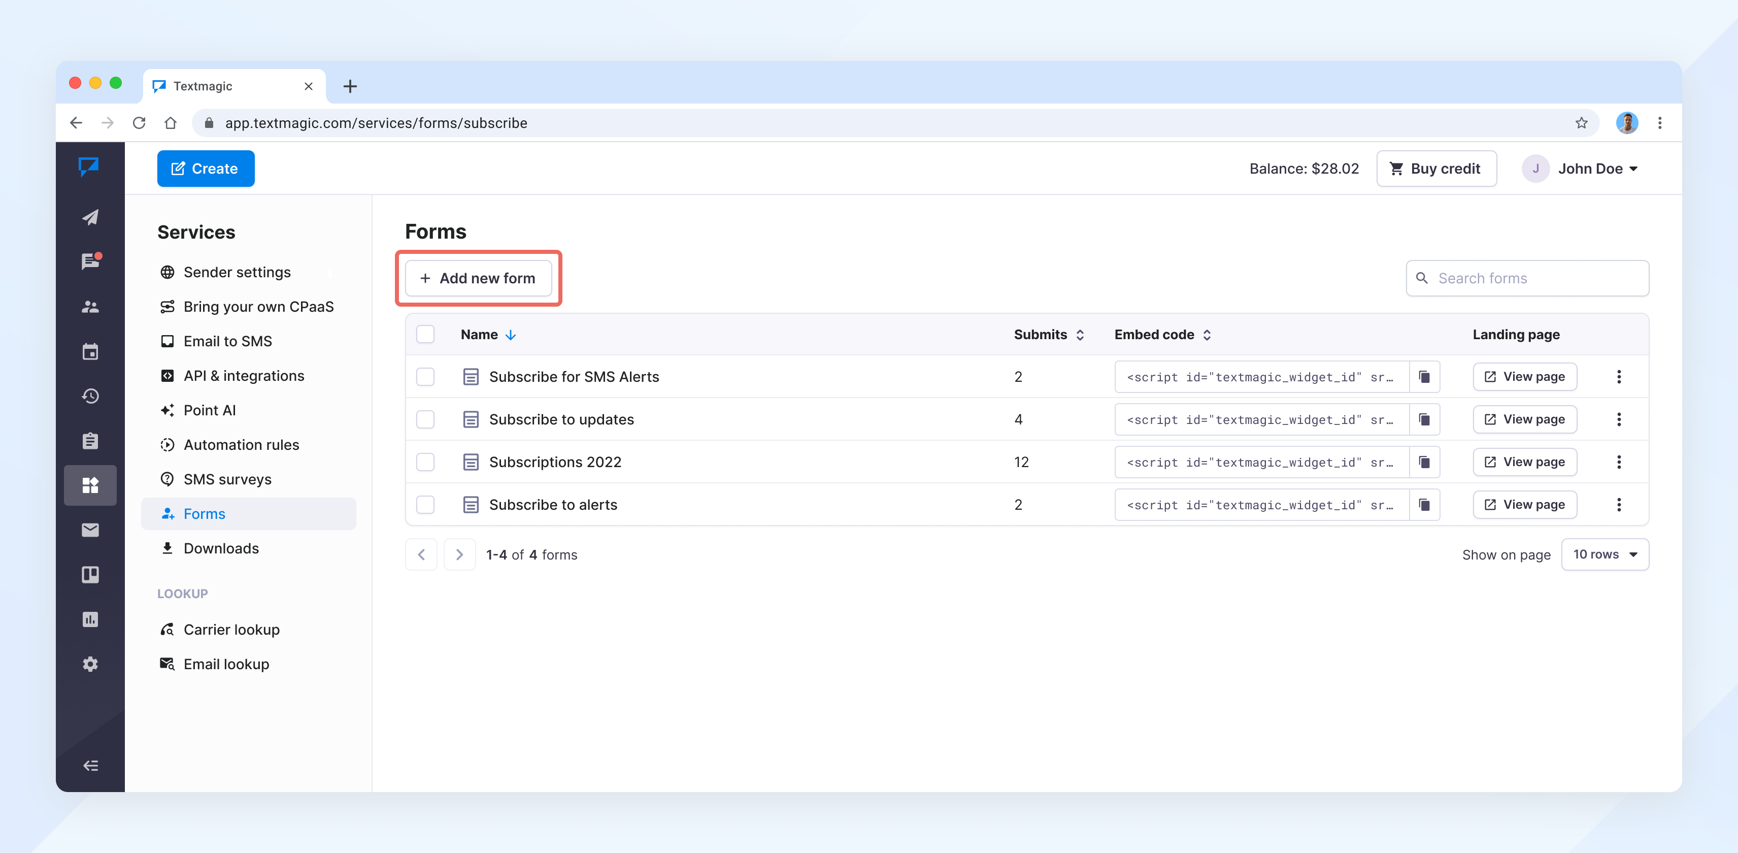Open browser three-dot menu

pos(1660,123)
